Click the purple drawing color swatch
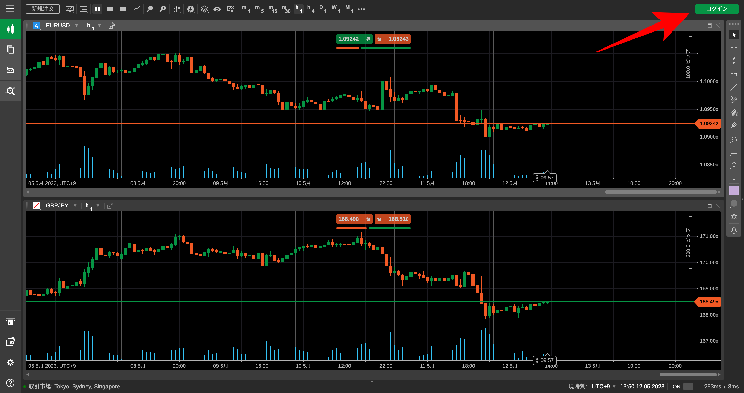This screenshot has width=744, height=393. (x=734, y=191)
